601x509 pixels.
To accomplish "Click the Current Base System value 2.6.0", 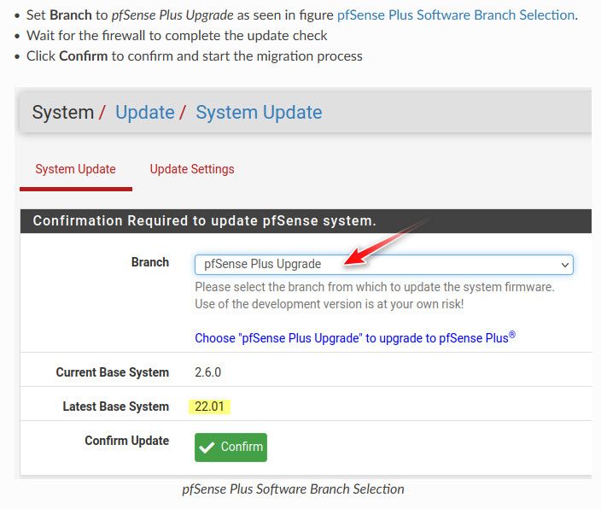I will [x=207, y=372].
